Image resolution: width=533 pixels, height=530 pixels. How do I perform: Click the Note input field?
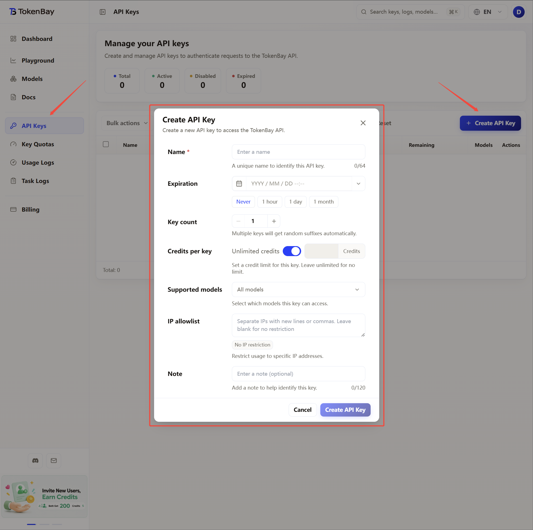pyautogui.click(x=298, y=374)
